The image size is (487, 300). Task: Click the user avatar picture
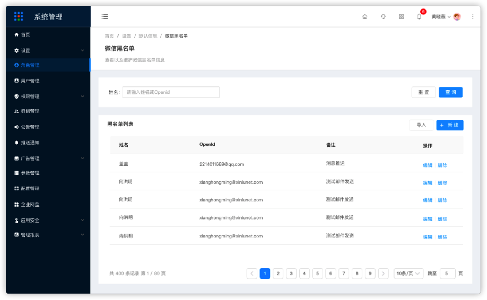pyautogui.click(x=457, y=16)
